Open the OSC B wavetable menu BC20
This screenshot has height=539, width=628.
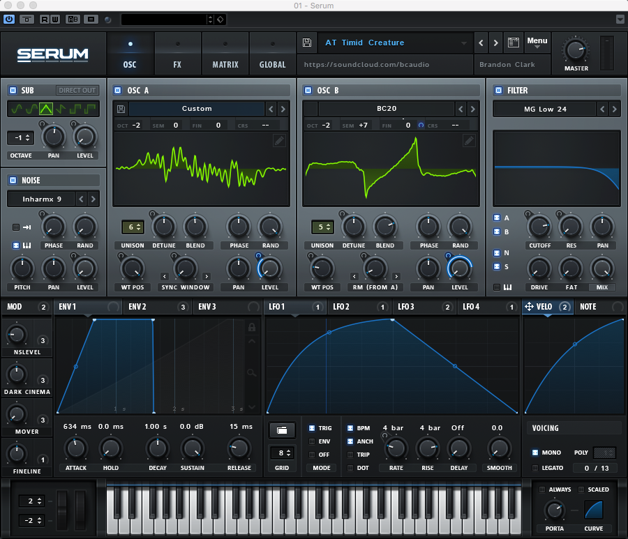[387, 109]
